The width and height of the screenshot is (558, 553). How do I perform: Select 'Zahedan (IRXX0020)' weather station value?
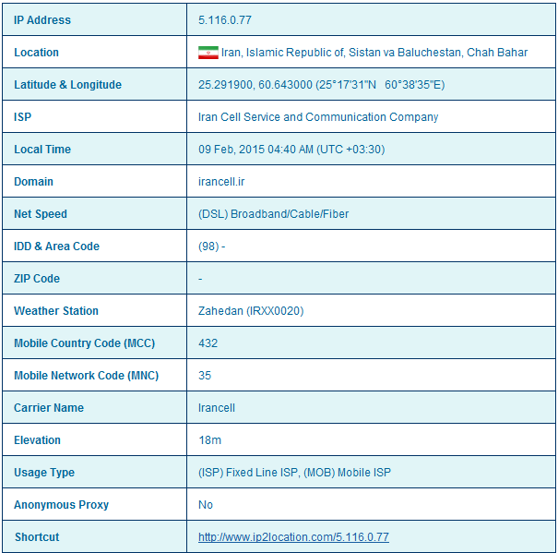point(251,311)
